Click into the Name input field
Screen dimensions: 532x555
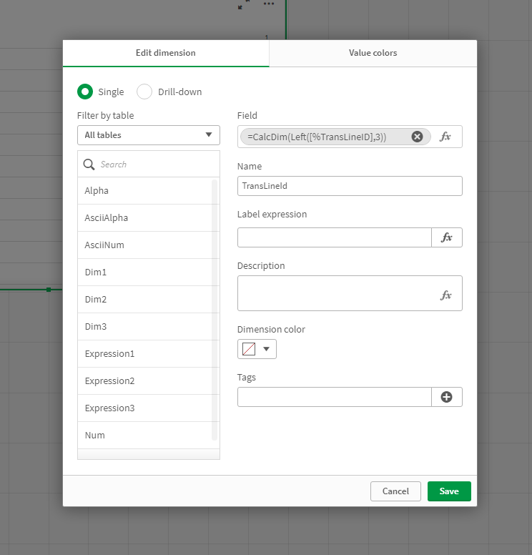(x=349, y=186)
